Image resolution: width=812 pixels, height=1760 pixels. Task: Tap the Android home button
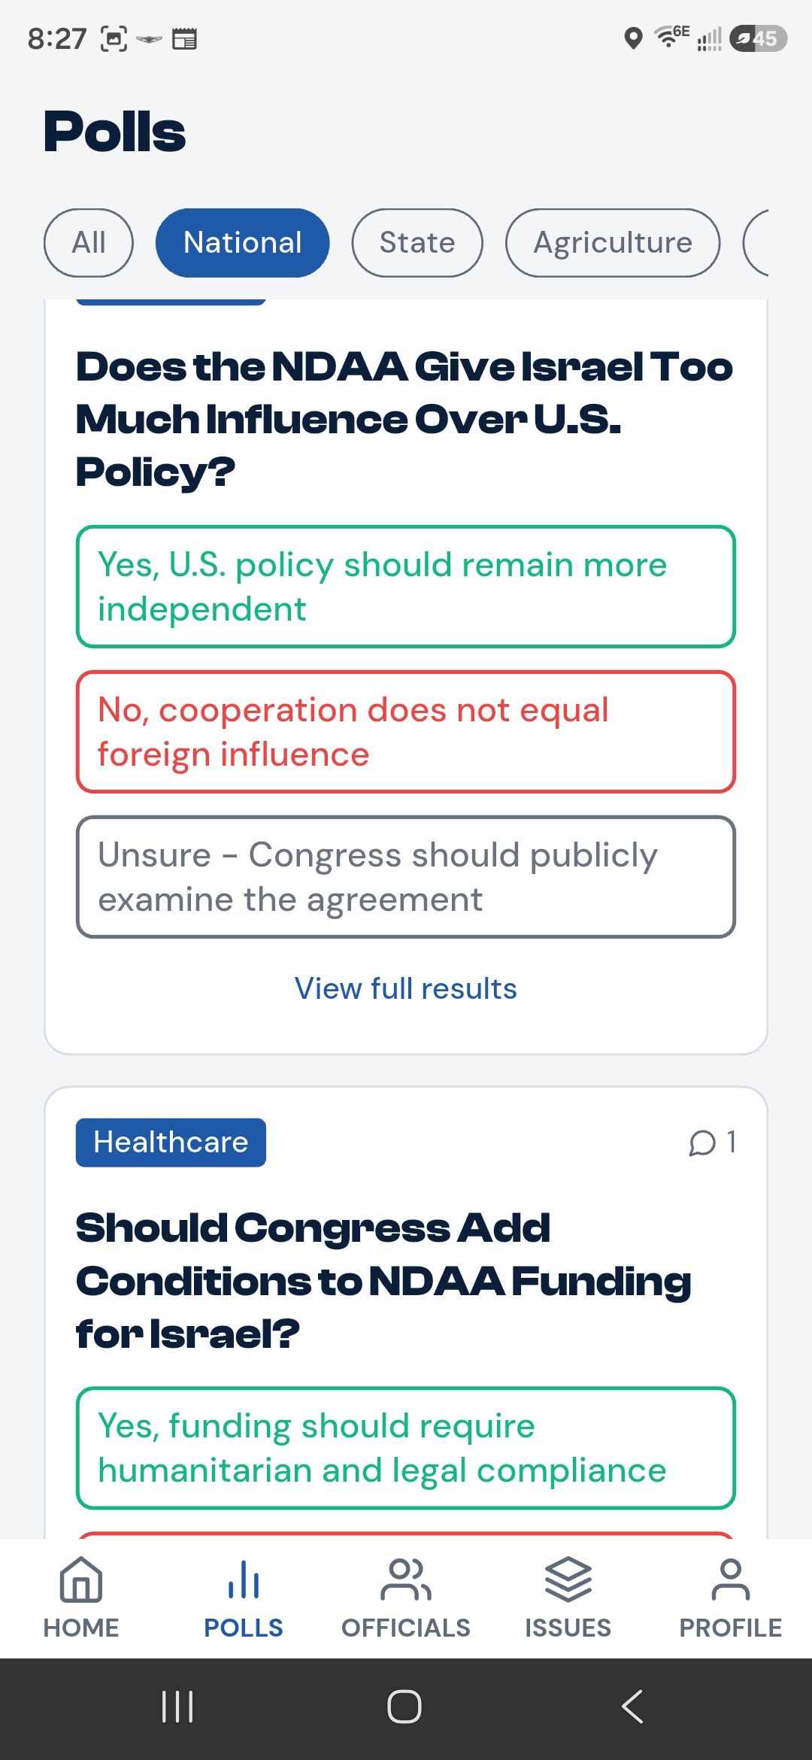click(404, 1706)
